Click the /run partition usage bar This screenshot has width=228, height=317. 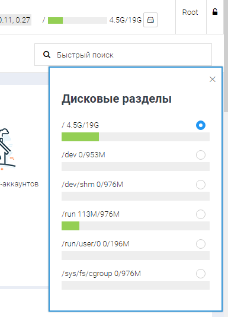click(136, 226)
